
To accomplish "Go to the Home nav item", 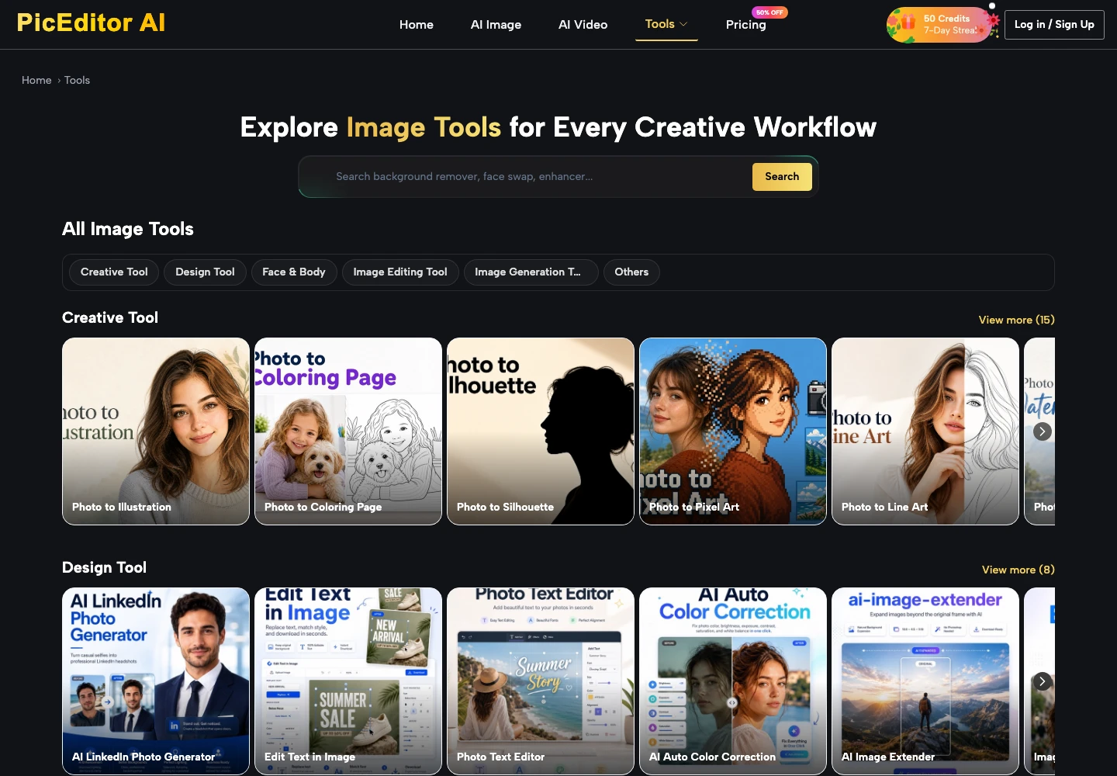I will (x=417, y=25).
